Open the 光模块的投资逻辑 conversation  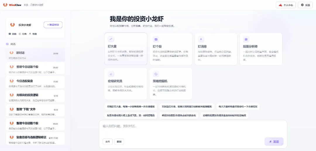[x=35, y=97]
